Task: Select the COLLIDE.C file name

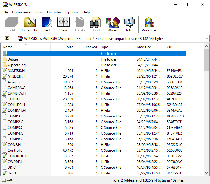Action: [x=16, y=99]
